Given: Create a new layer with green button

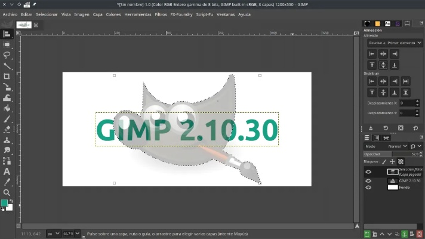Looking at the screenshot, I should [367, 234].
